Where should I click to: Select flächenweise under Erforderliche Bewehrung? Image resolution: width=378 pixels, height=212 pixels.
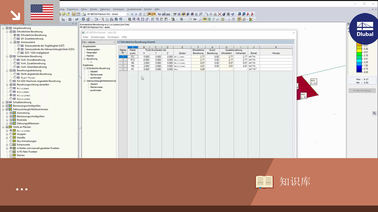(96, 74)
